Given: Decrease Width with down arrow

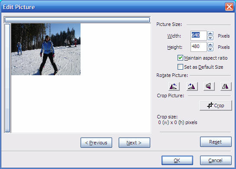Looking at the screenshot, I should coord(210,38).
